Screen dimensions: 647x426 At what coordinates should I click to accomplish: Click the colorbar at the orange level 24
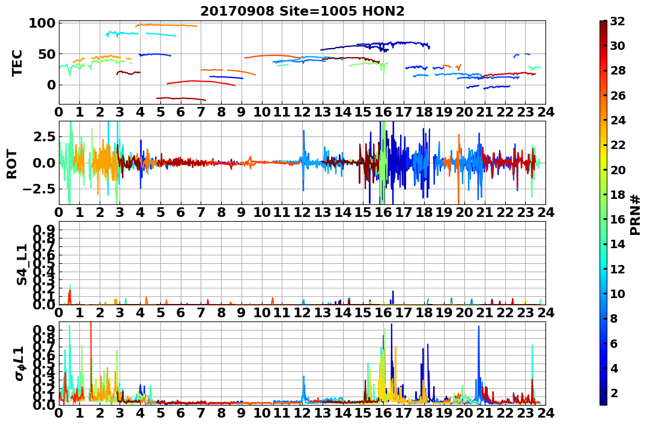(x=603, y=120)
